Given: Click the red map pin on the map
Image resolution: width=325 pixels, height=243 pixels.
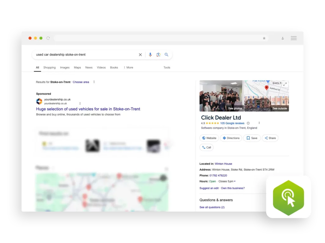Looking at the screenshot, I should coord(267,88).
